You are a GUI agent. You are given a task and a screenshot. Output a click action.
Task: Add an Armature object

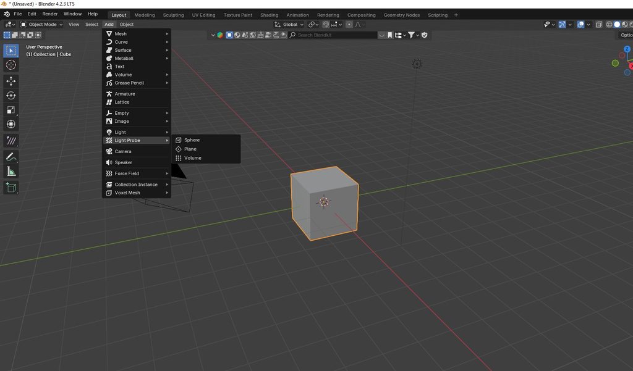click(x=137, y=94)
